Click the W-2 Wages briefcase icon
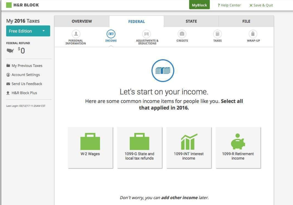Image resolution: width=293 pixels, height=205 pixels. pos(90,141)
